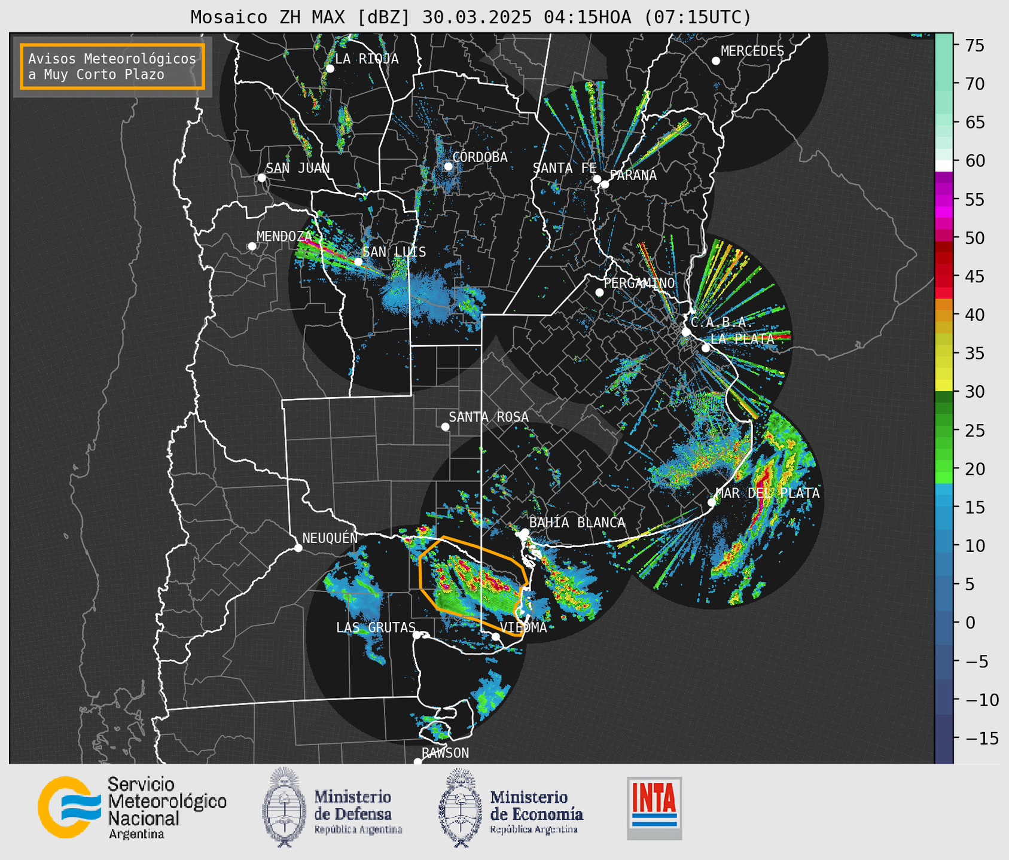Click the INTA logo

654,808
